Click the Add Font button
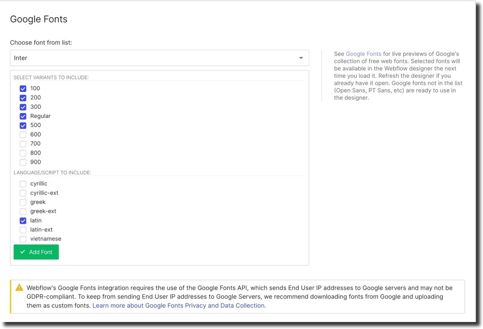 36,252
